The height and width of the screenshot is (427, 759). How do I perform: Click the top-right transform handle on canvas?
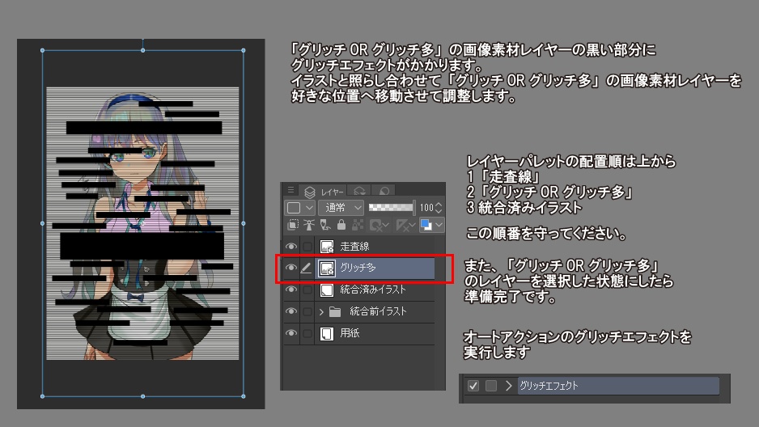pos(243,50)
